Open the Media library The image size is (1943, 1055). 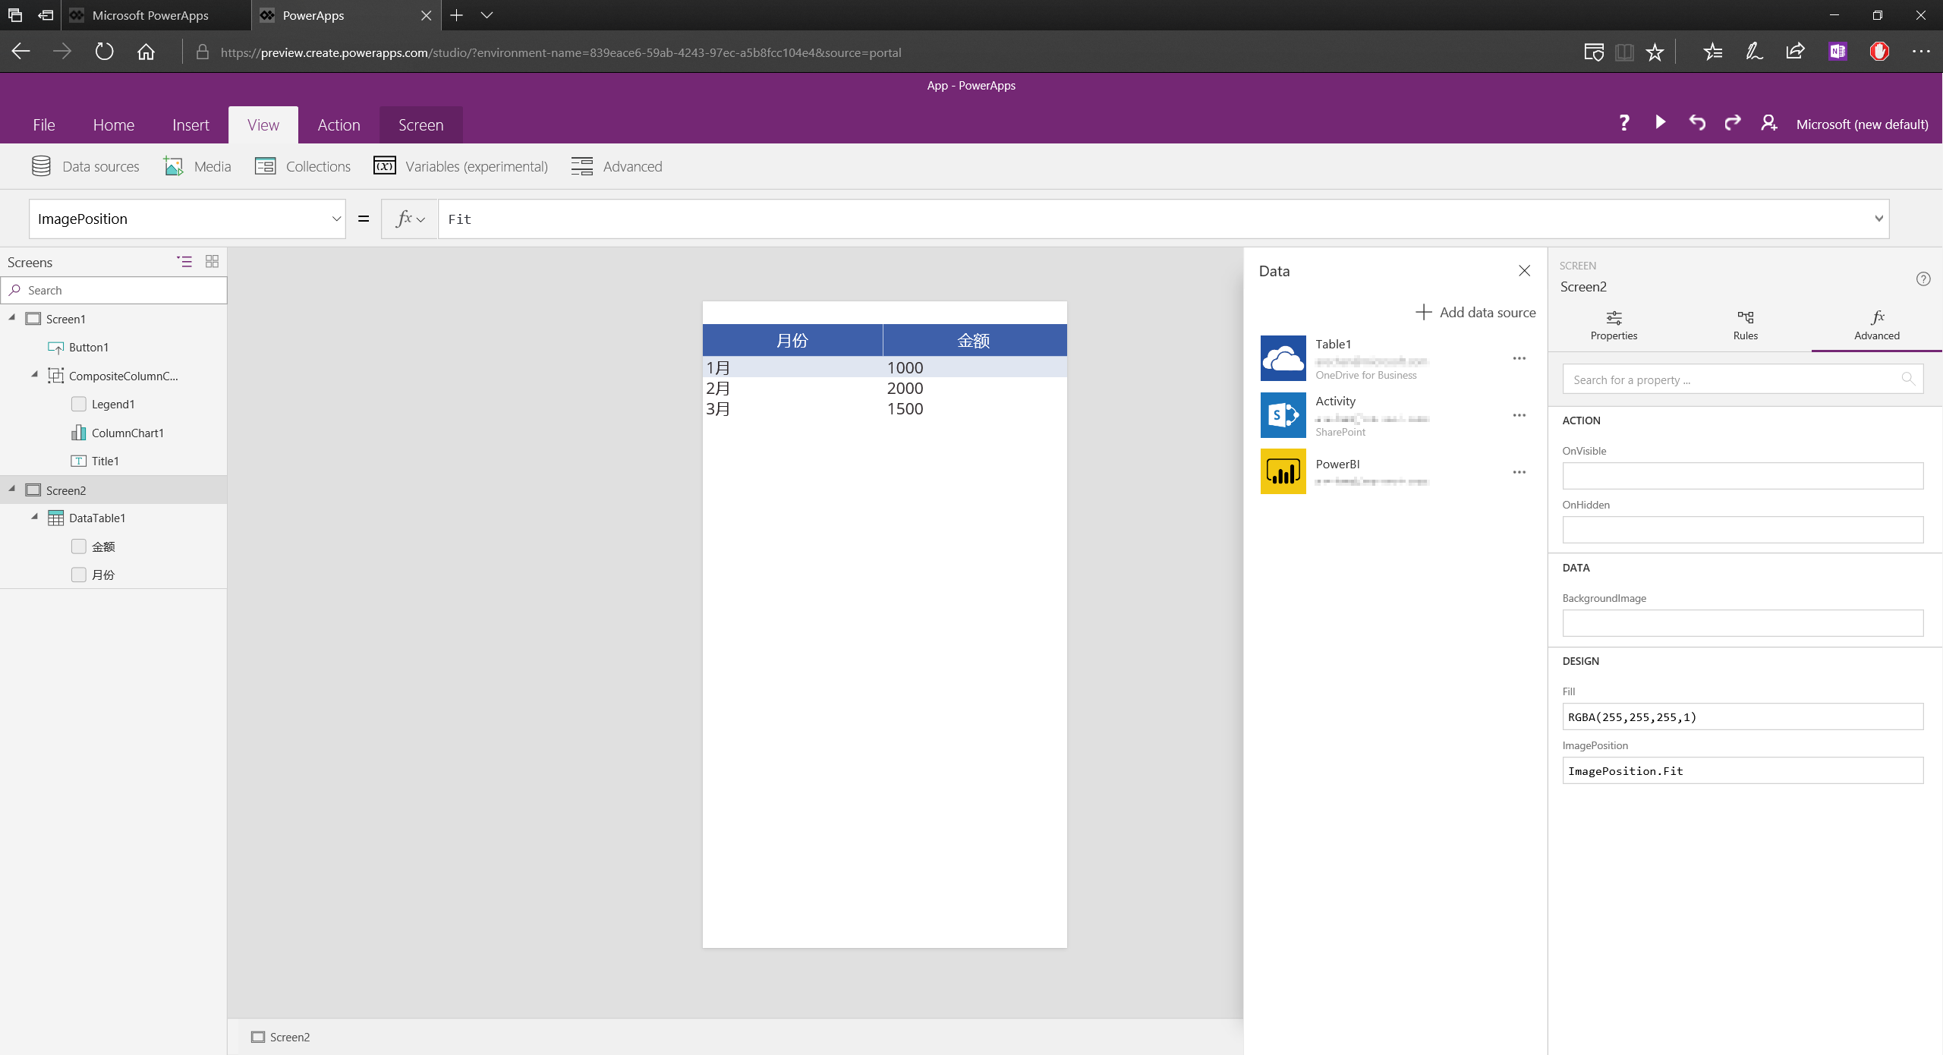point(197,166)
